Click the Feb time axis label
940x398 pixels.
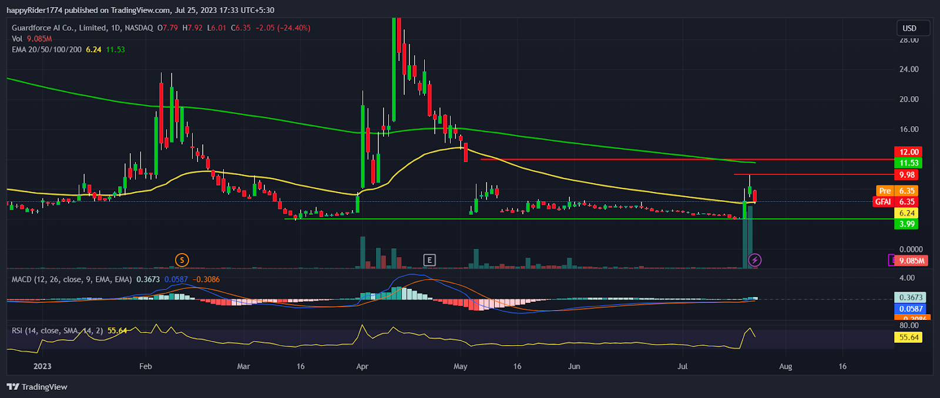click(x=146, y=366)
